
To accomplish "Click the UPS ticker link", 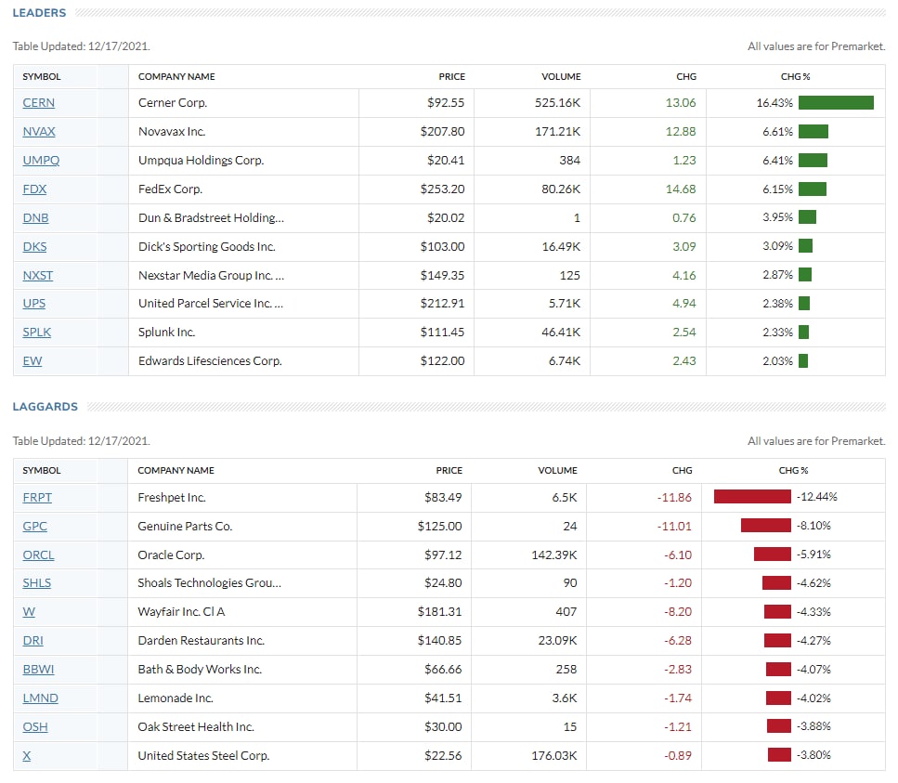I will pos(33,304).
